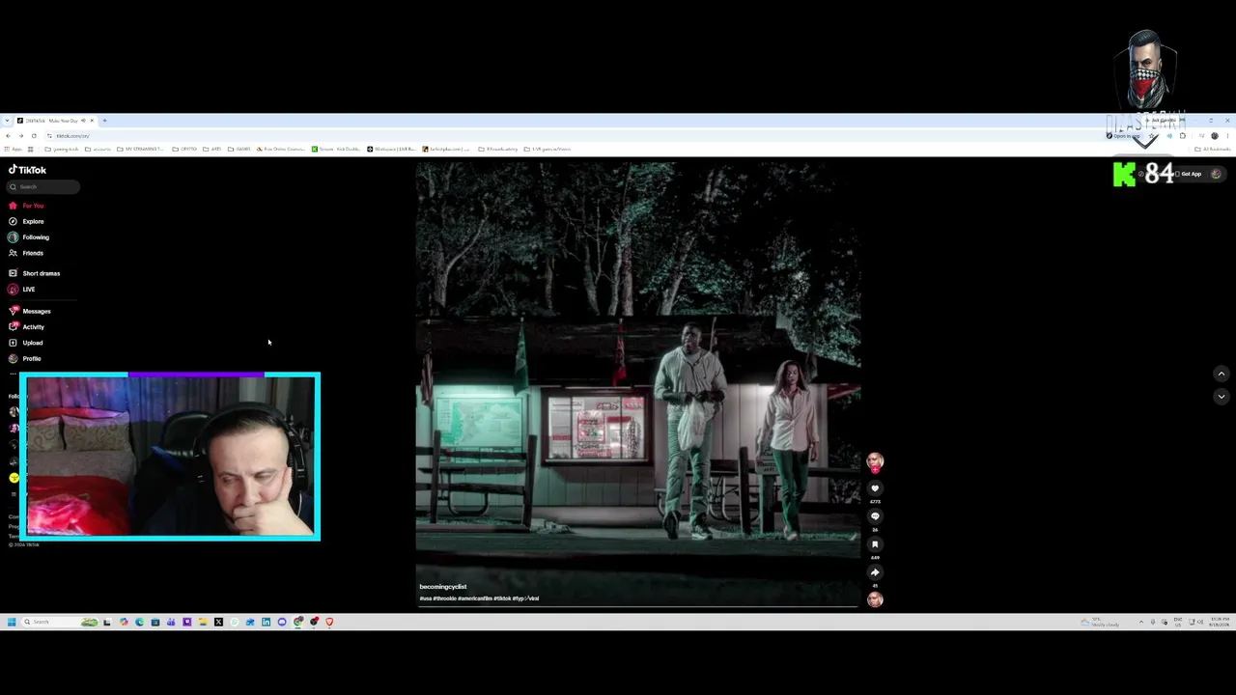Click the browser Back arrow

8,136
